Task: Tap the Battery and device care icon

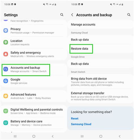Action: click(x=6, y=123)
